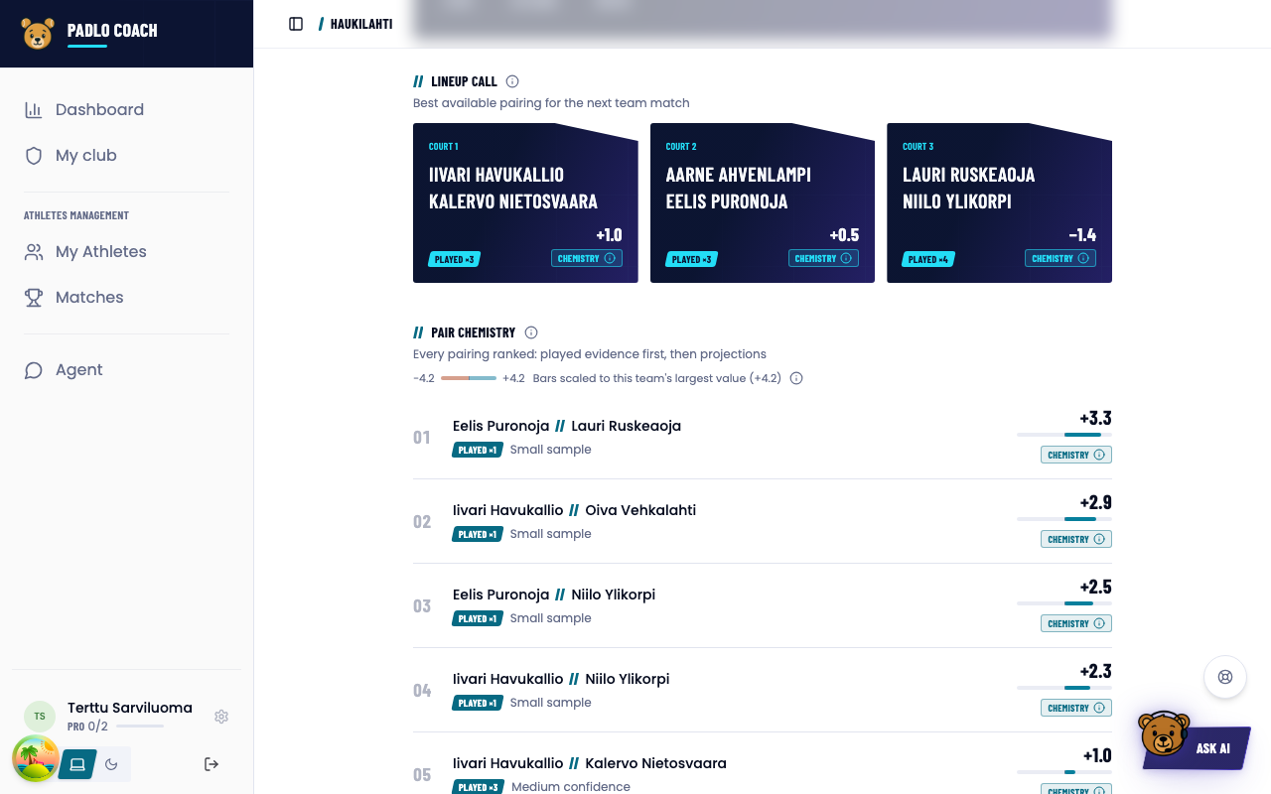Switch to light theme laptop icon
This screenshot has width=1271, height=794.
click(x=77, y=764)
